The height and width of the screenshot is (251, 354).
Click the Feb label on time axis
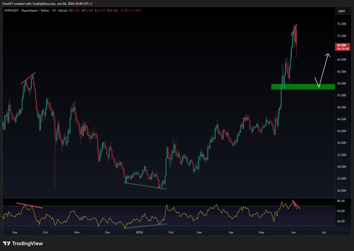(x=171, y=232)
